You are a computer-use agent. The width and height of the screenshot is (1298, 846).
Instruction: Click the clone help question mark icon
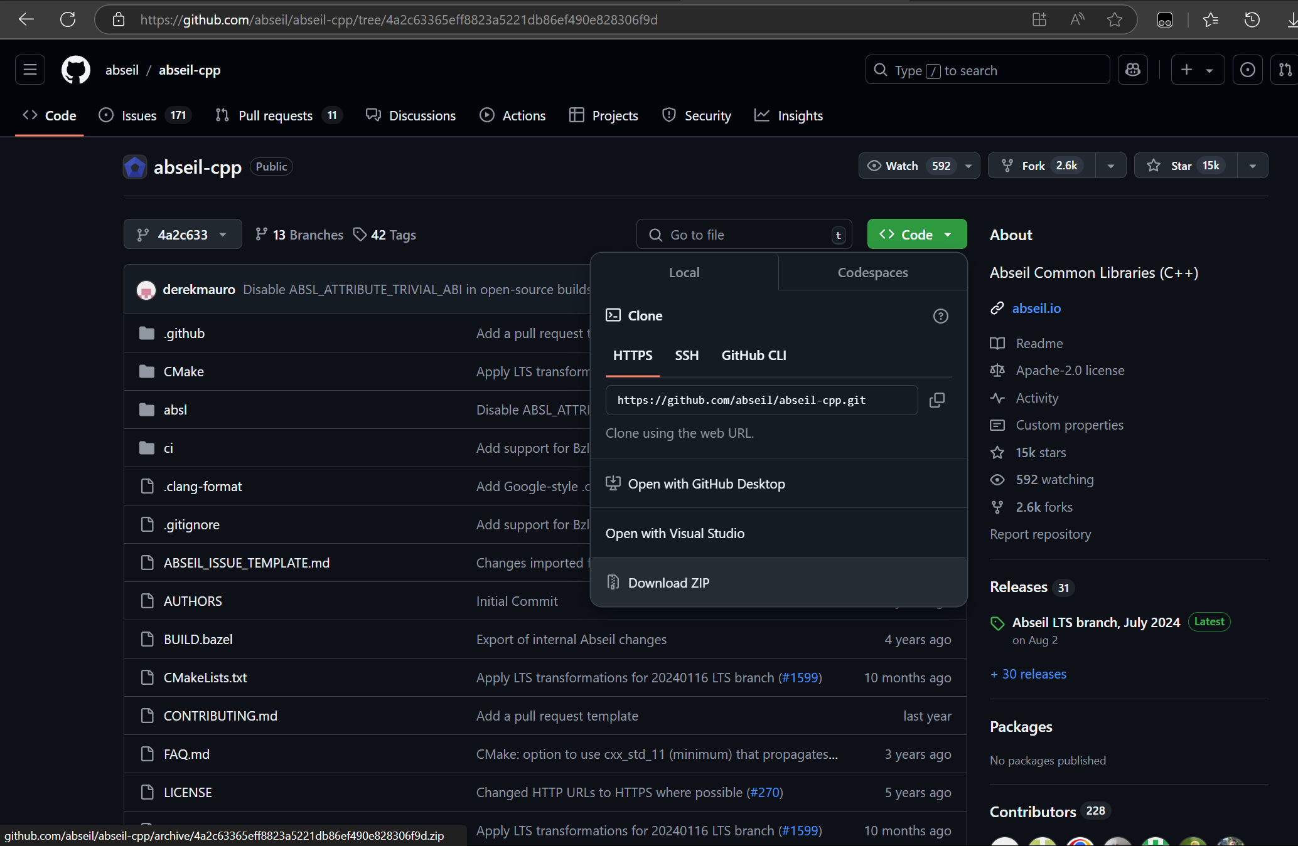940,316
